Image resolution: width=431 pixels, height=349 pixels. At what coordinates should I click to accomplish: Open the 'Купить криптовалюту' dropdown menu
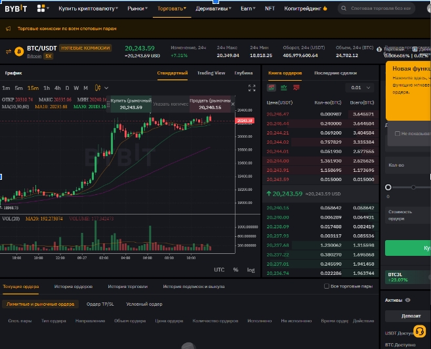(88, 9)
